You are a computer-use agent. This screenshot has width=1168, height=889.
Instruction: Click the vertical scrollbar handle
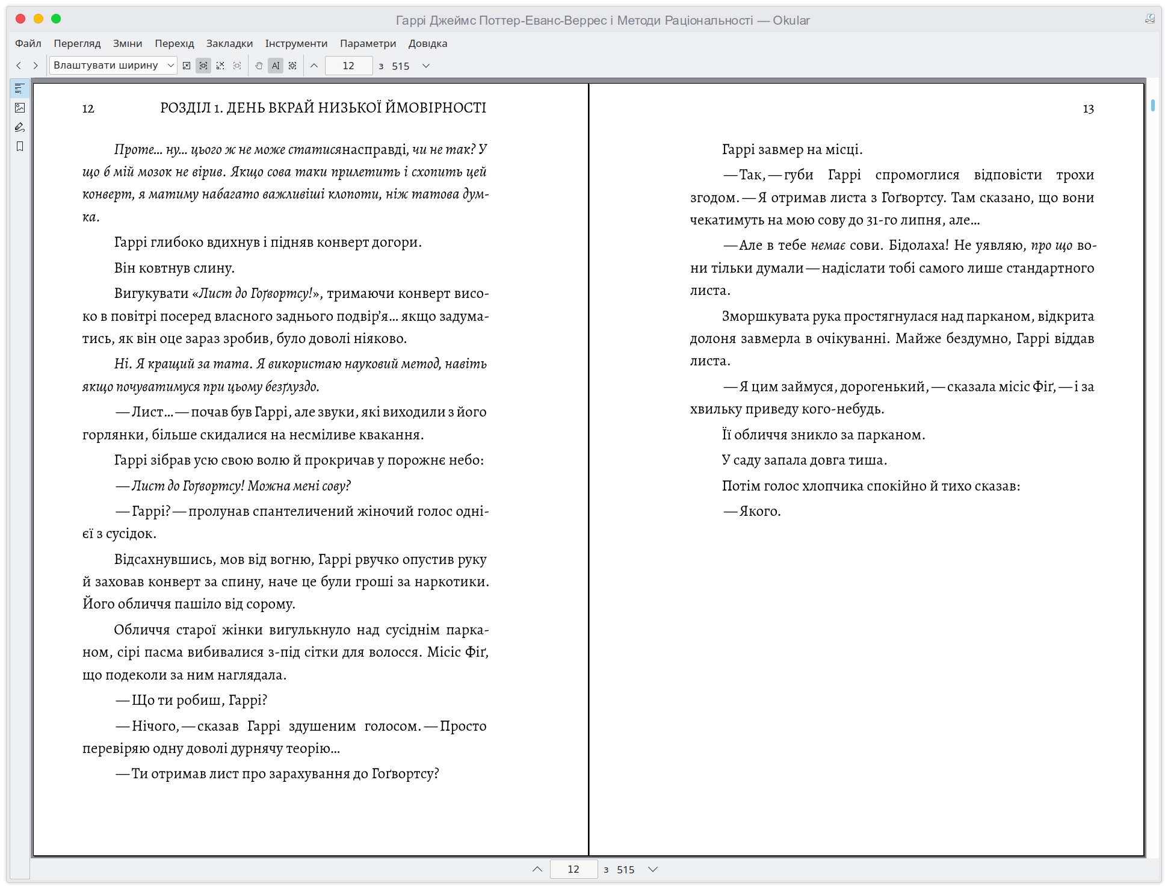[x=1152, y=105]
